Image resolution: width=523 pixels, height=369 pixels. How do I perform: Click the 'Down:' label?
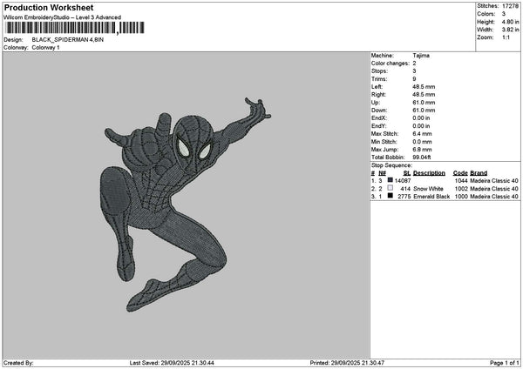pos(379,111)
